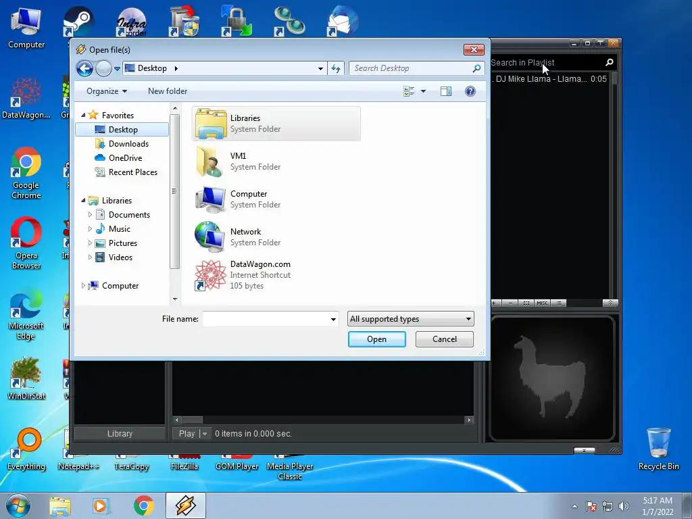
Task: Collapse the Libraries tree group
Action: pyautogui.click(x=83, y=200)
